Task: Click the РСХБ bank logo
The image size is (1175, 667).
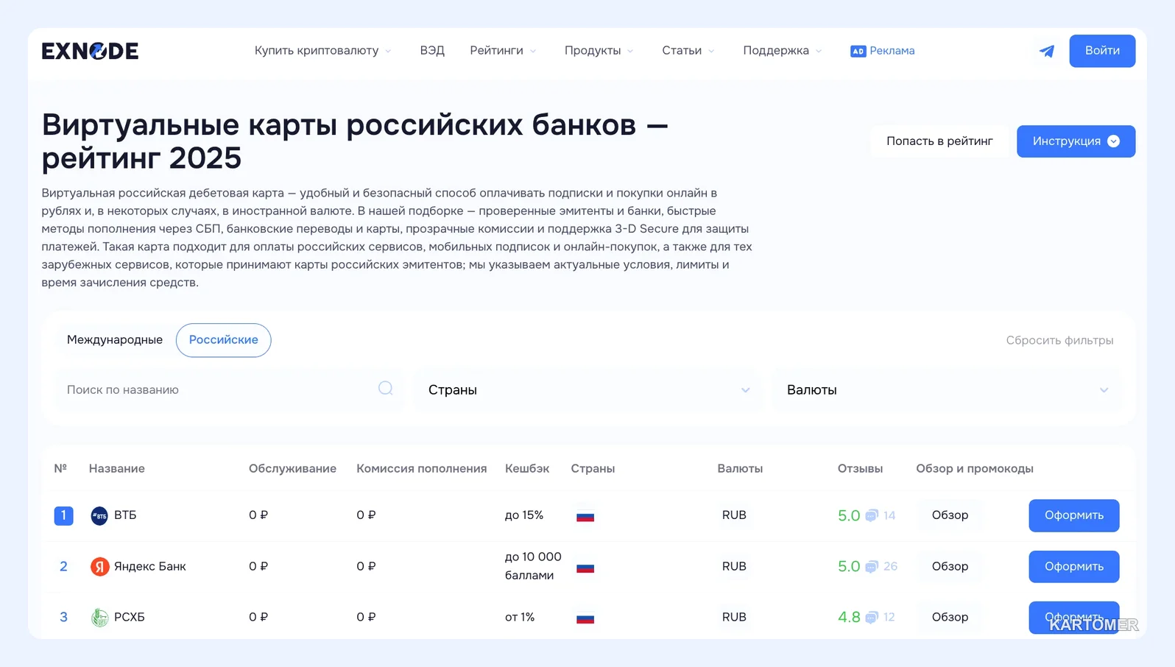Action: click(99, 618)
